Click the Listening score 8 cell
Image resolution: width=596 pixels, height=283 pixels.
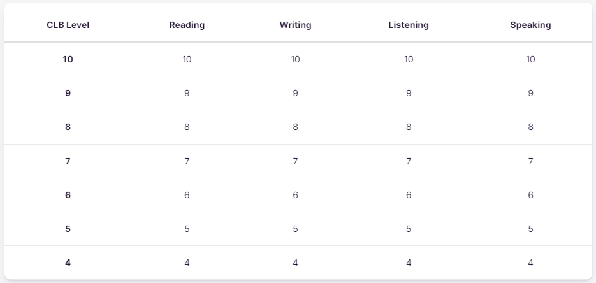pos(408,127)
